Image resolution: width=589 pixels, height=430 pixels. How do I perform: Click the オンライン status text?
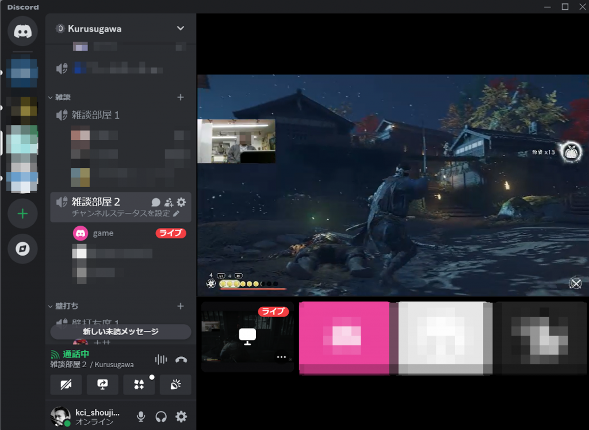[94, 422]
